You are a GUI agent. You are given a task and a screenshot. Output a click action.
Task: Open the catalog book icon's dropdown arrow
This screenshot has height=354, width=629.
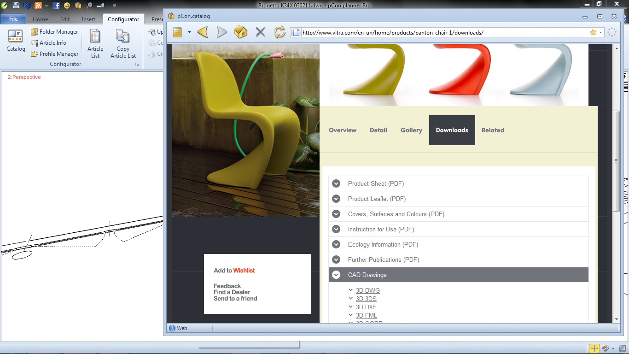click(x=189, y=33)
